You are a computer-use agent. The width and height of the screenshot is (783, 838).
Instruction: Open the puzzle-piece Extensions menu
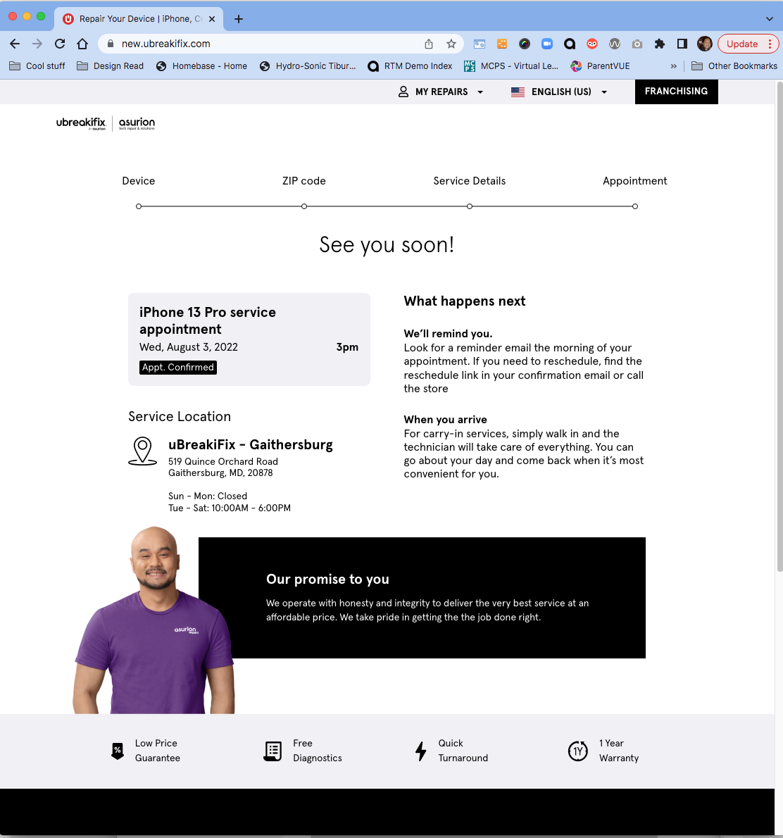coord(660,44)
